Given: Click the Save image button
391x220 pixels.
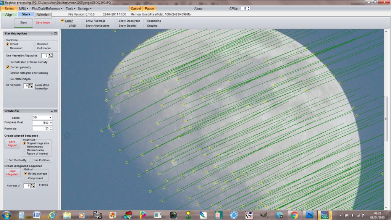Looking at the screenshot, I should 43,23.
